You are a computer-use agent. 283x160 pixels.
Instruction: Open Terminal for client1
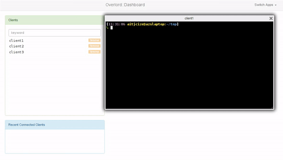click(x=94, y=40)
